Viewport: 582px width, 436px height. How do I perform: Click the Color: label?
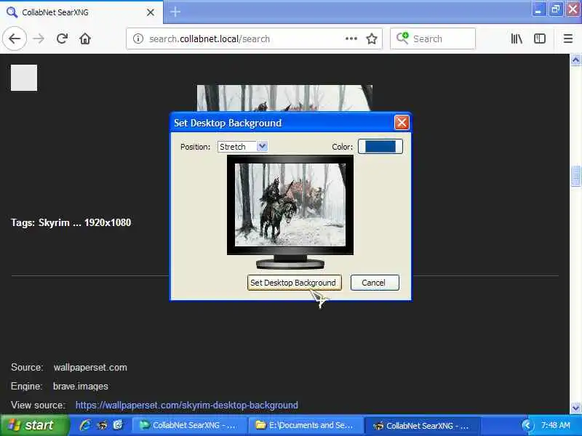342,147
